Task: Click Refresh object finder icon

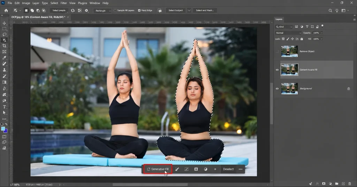Action: tap(73, 10)
